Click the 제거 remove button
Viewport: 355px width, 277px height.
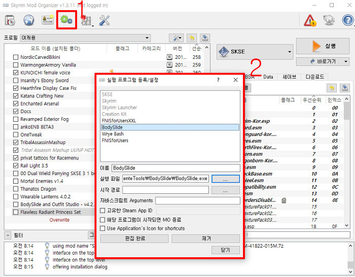206,238
